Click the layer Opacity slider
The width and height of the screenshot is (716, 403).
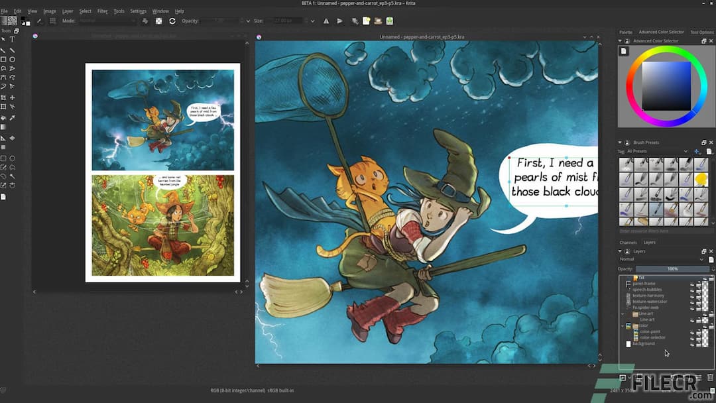(673, 269)
